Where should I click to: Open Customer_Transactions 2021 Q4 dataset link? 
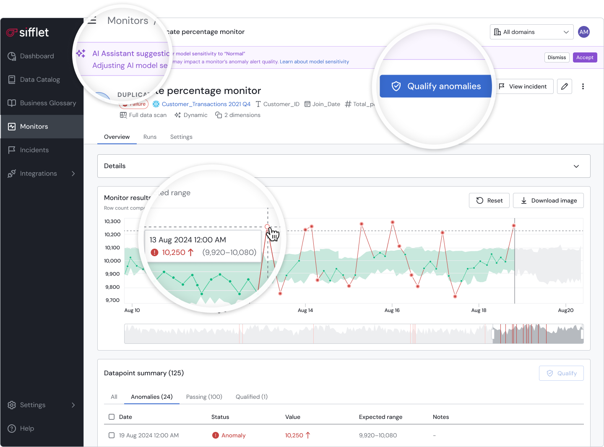click(201, 104)
